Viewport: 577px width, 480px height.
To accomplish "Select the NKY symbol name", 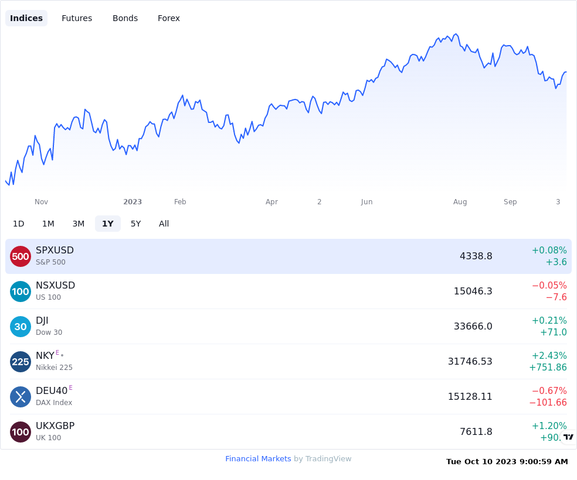I will (45, 355).
